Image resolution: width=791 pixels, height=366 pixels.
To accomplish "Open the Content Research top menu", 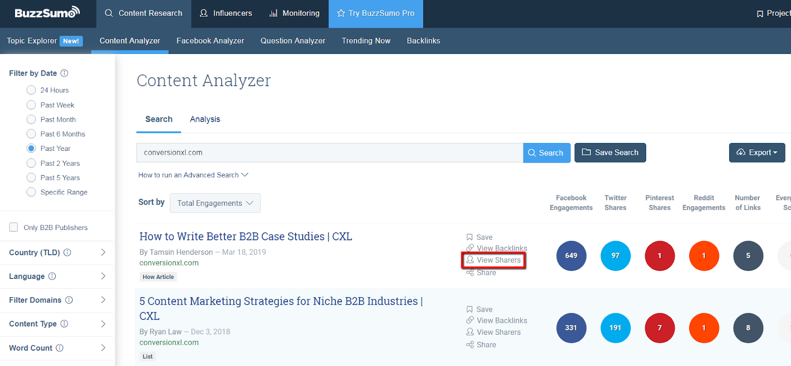I will click(x=143, y=13).
